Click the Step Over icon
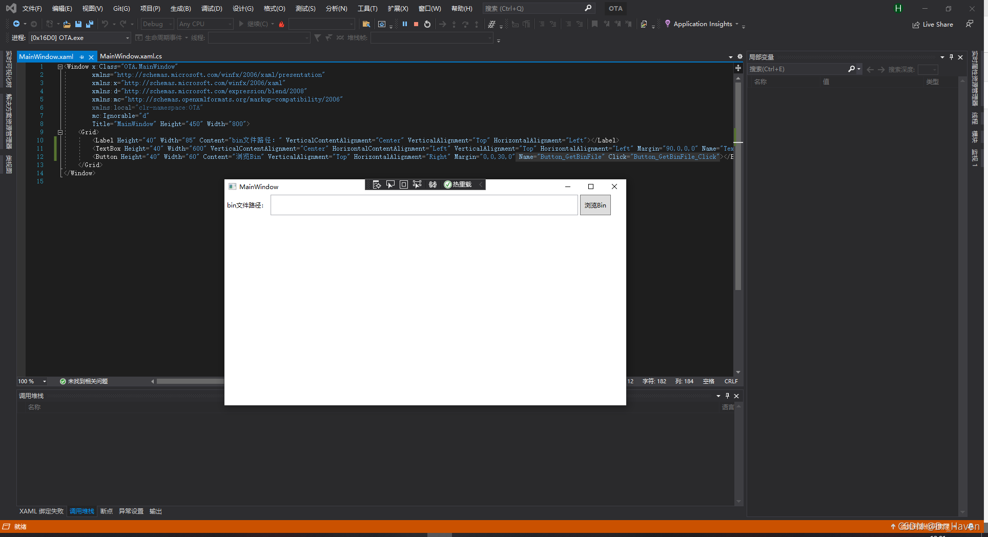Image resolution: width=988 pixels, height=537 pixels. 465,24
